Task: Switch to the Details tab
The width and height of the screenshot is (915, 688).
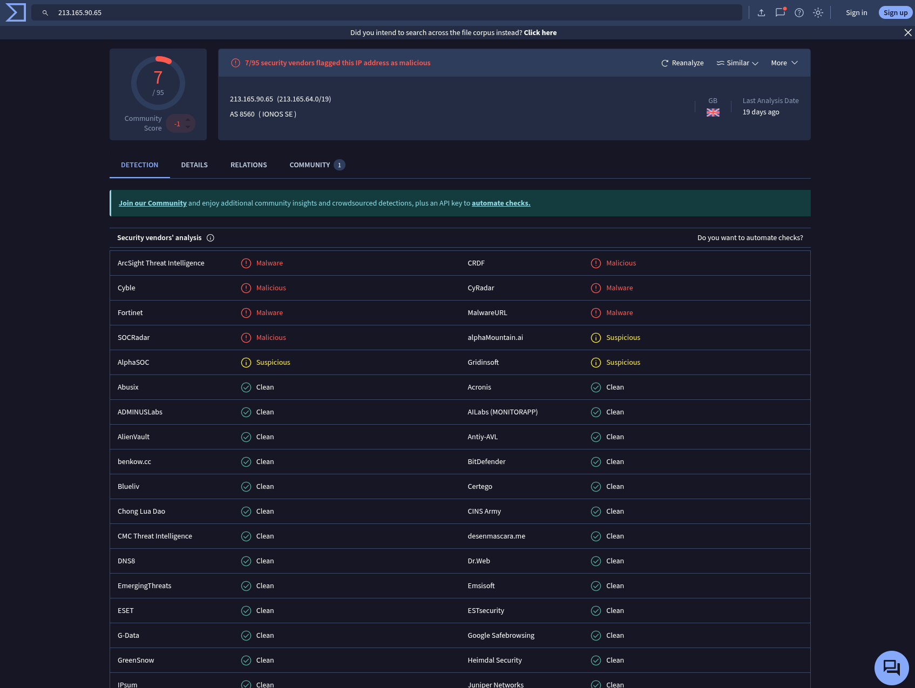Action: pyautogui.click(x=194, y=165)
